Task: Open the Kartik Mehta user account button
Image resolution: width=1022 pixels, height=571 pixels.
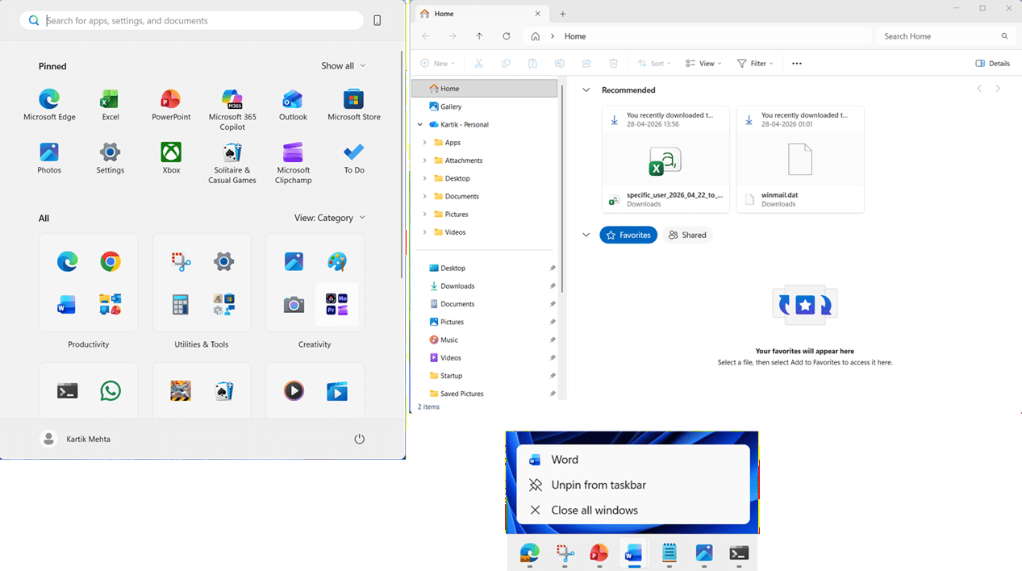Action: coord(76,439)
